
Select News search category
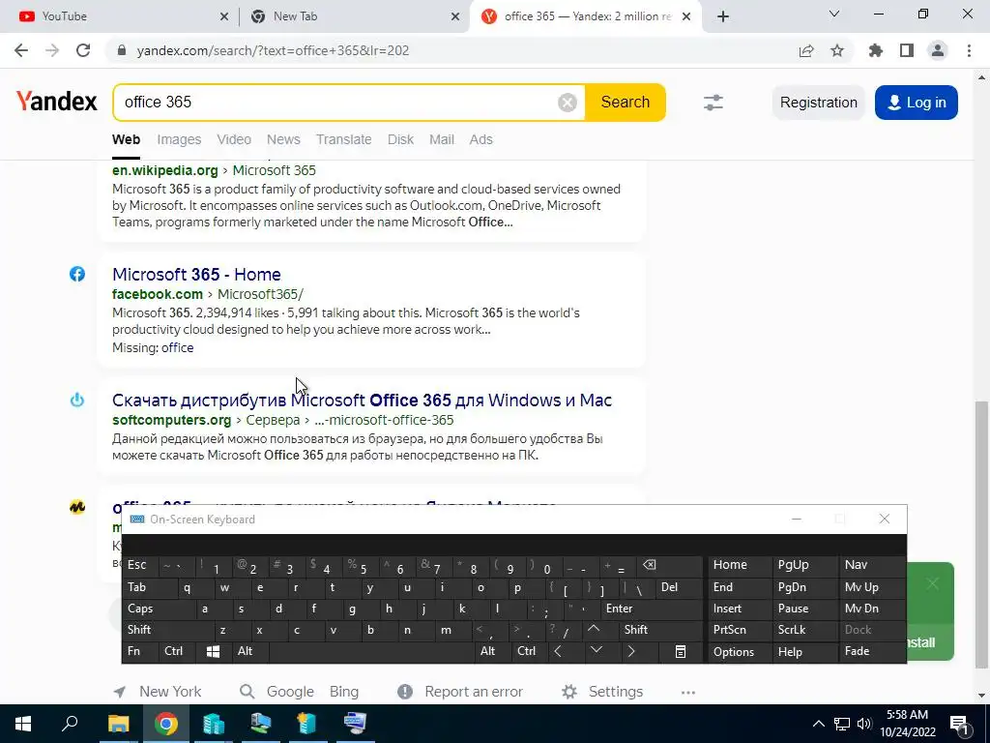[x=283, y=139]
